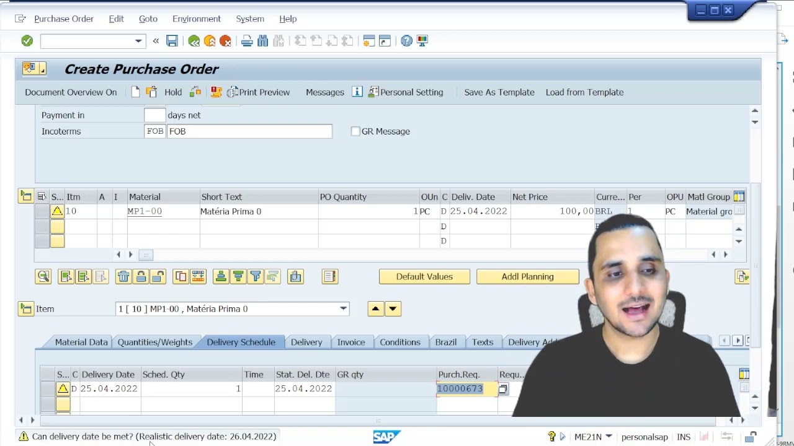
Task: Click the item detail magnifier icon
Action: 43,277
